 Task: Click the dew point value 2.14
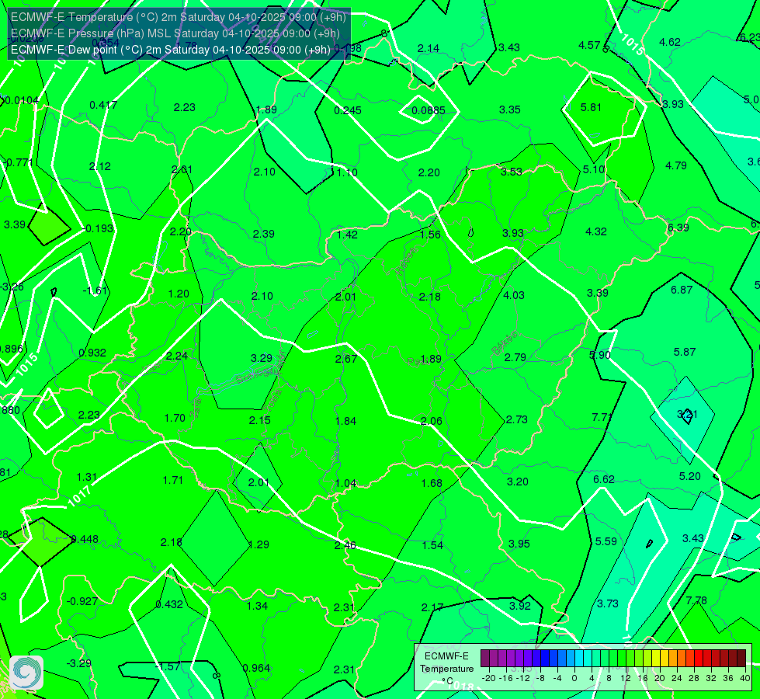(429, 48)
